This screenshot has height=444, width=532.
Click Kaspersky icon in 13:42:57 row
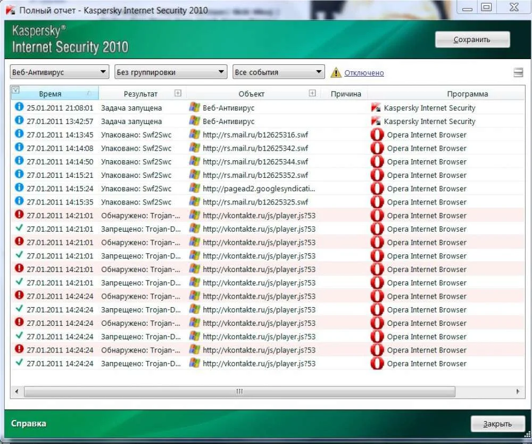click(x=376, y=121)
